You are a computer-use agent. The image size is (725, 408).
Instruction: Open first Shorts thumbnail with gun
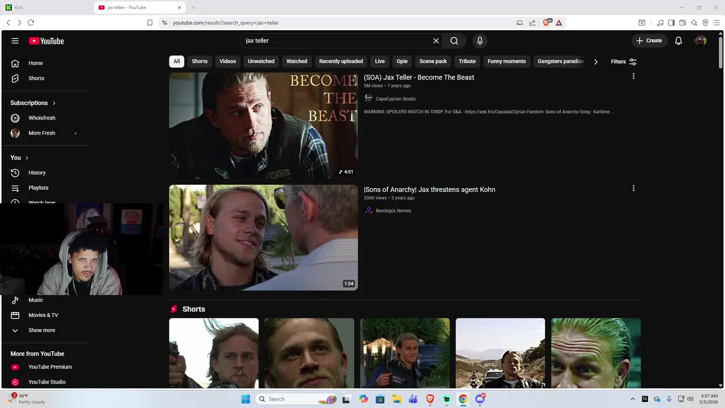click(214, 353)
